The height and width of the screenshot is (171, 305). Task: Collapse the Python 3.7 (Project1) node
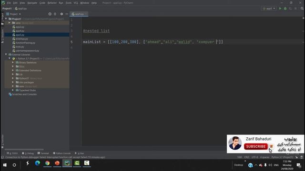pos(10,58)
